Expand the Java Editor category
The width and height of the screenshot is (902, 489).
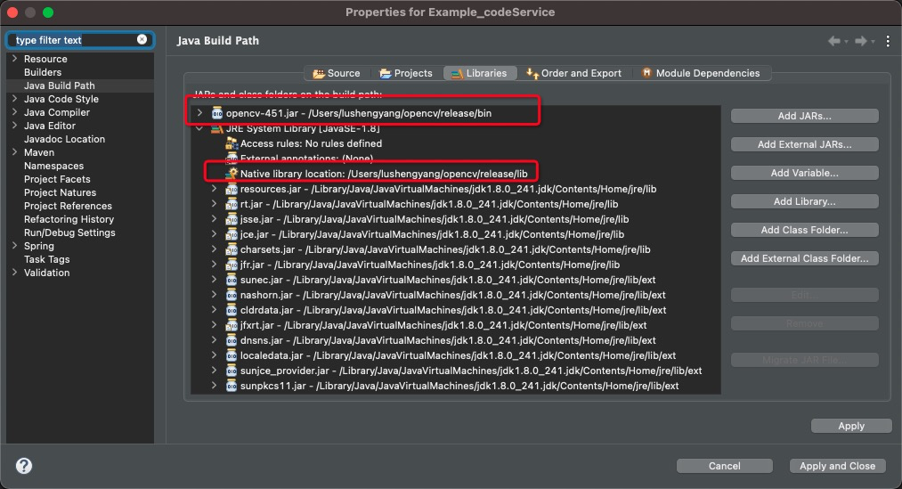[14, 125]
